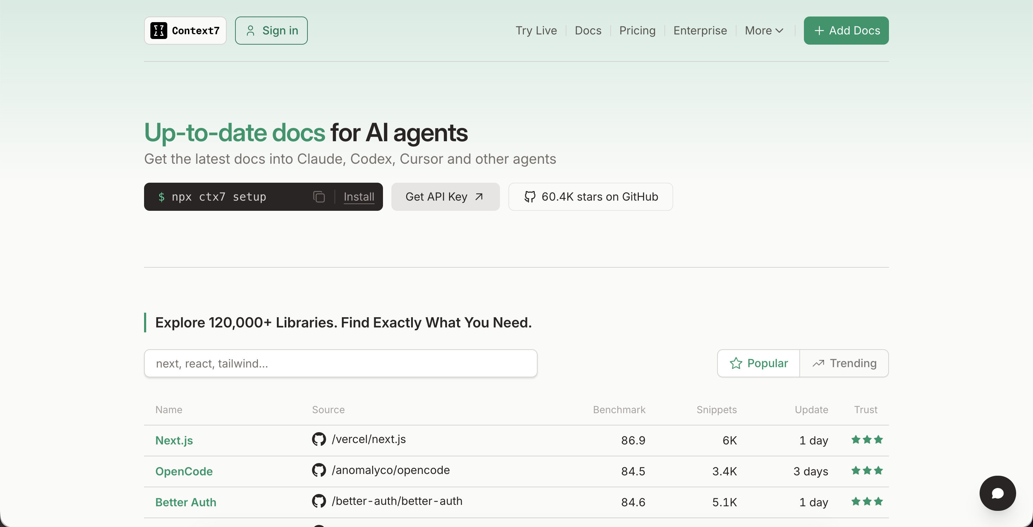Viewport: 1033px width, 527px height.
Task: Click the Update column header
Action: click(x=811, y=410)
